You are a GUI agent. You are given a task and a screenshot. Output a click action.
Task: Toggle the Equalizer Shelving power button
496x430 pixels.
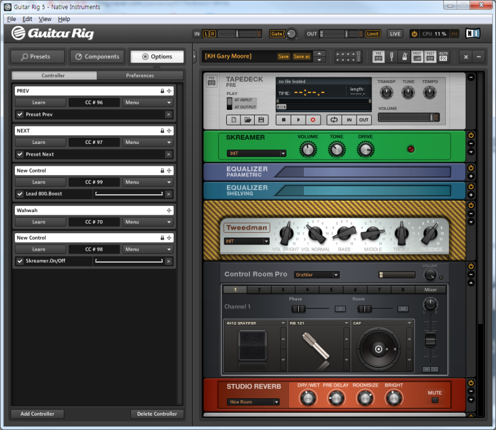click(471, 187)
